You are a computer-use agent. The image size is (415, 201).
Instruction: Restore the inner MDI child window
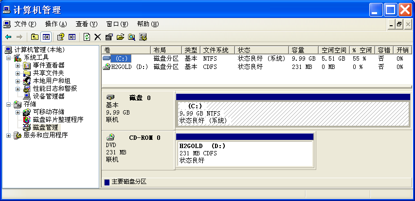click(x=399, y=25)
